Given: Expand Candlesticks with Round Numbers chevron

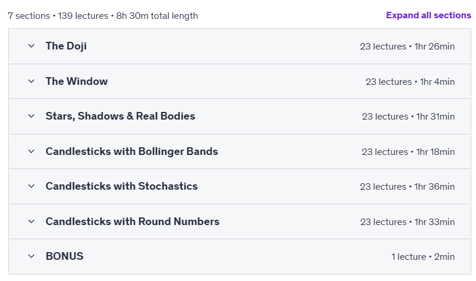Looking at the screenshot, I should click(x=31, y=222).
